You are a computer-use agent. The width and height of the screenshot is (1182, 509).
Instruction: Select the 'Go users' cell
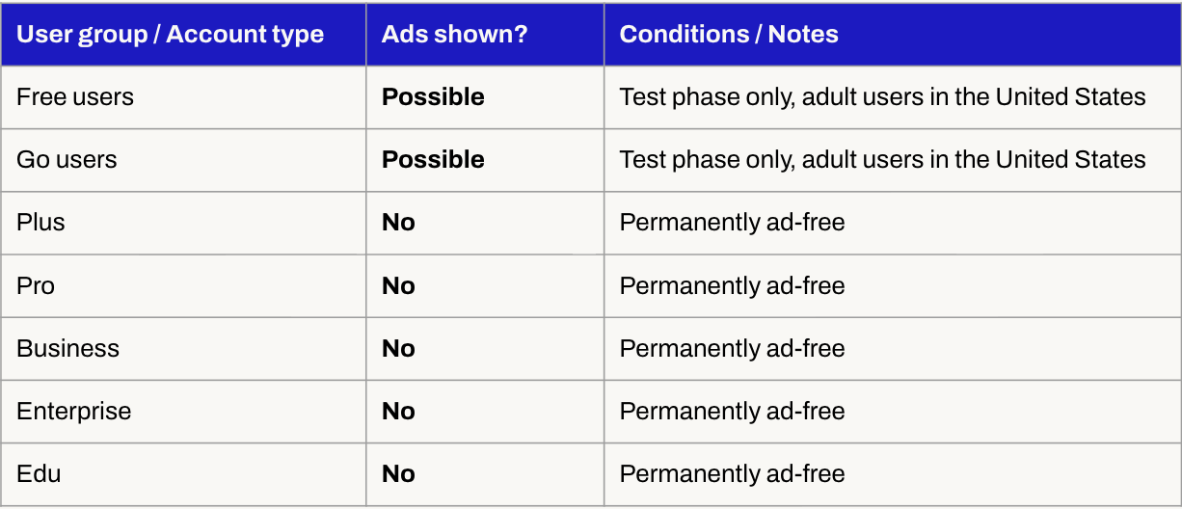[x=67, y=160]
